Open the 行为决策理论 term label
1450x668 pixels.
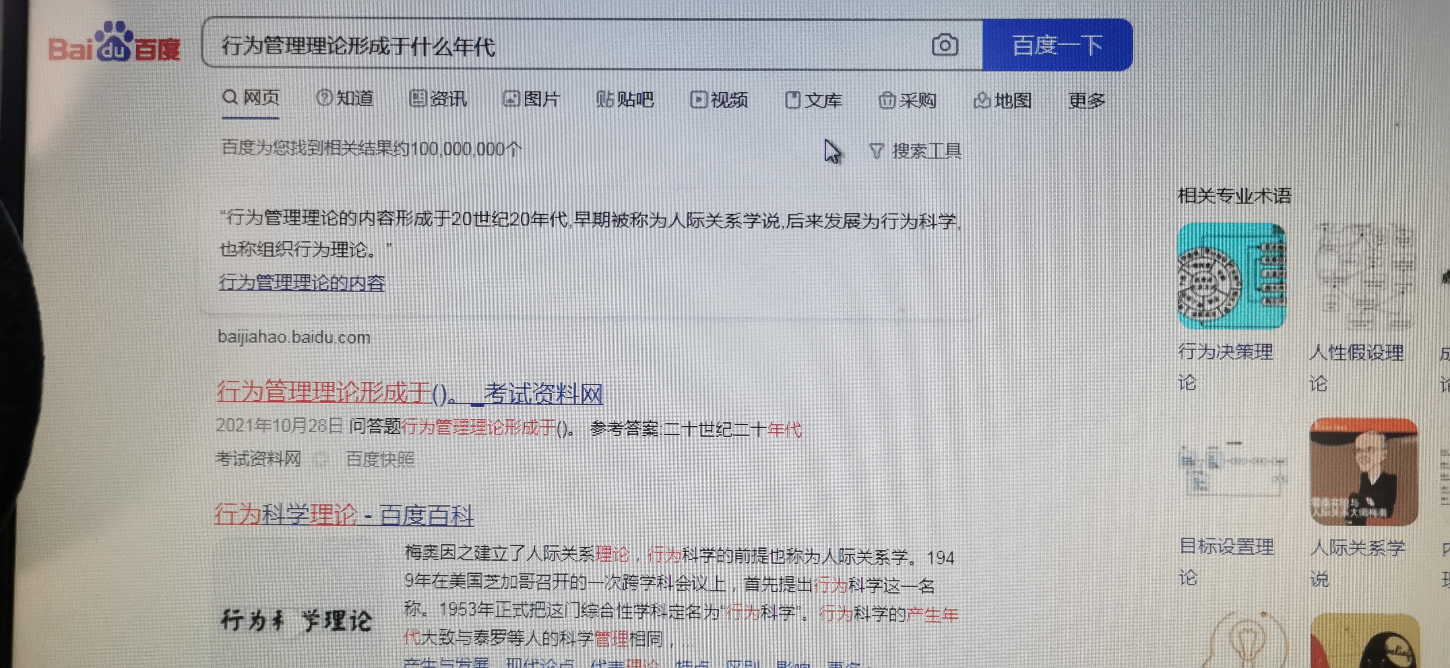[x=1225, y=367]
